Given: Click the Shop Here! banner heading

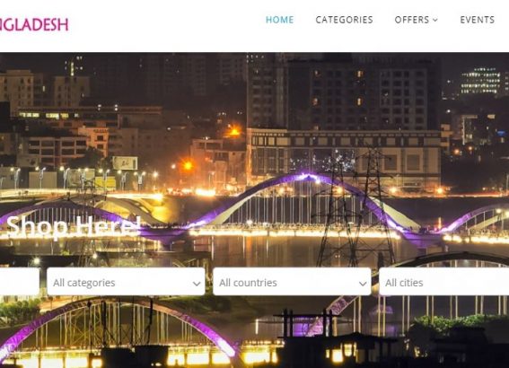Looking at the screenshot, I should tap(74, 226).
